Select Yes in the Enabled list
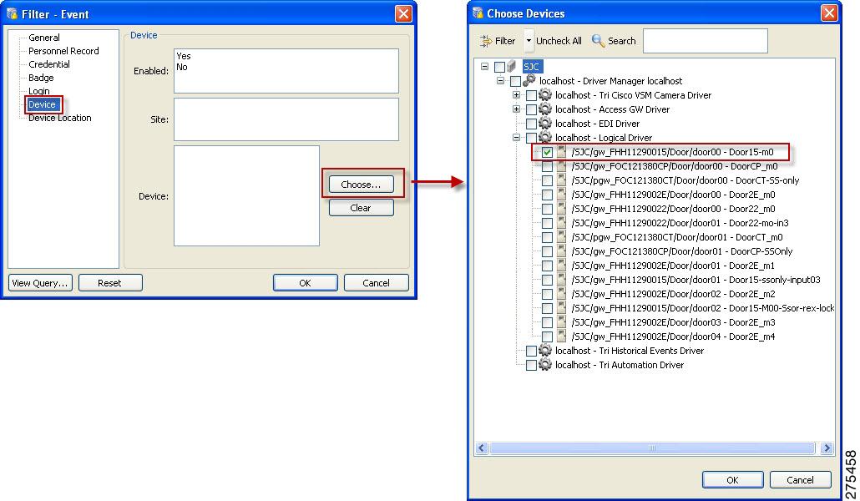 point(184,56)
